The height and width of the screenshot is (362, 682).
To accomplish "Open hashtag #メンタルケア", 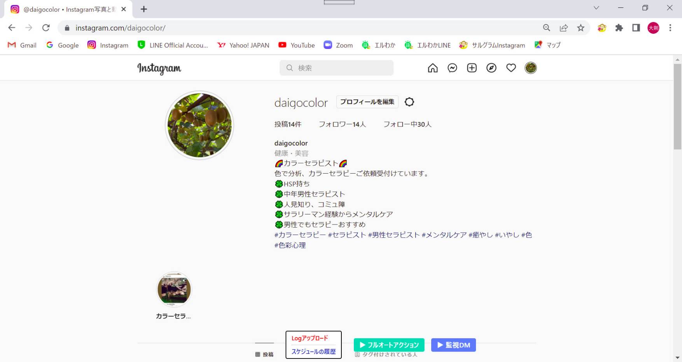I will (444, 235).
